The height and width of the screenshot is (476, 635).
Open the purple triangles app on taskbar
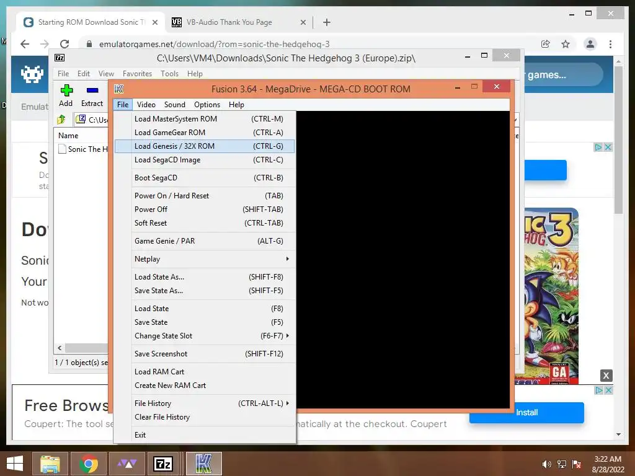pyautogui.click(x=127, y=464)
